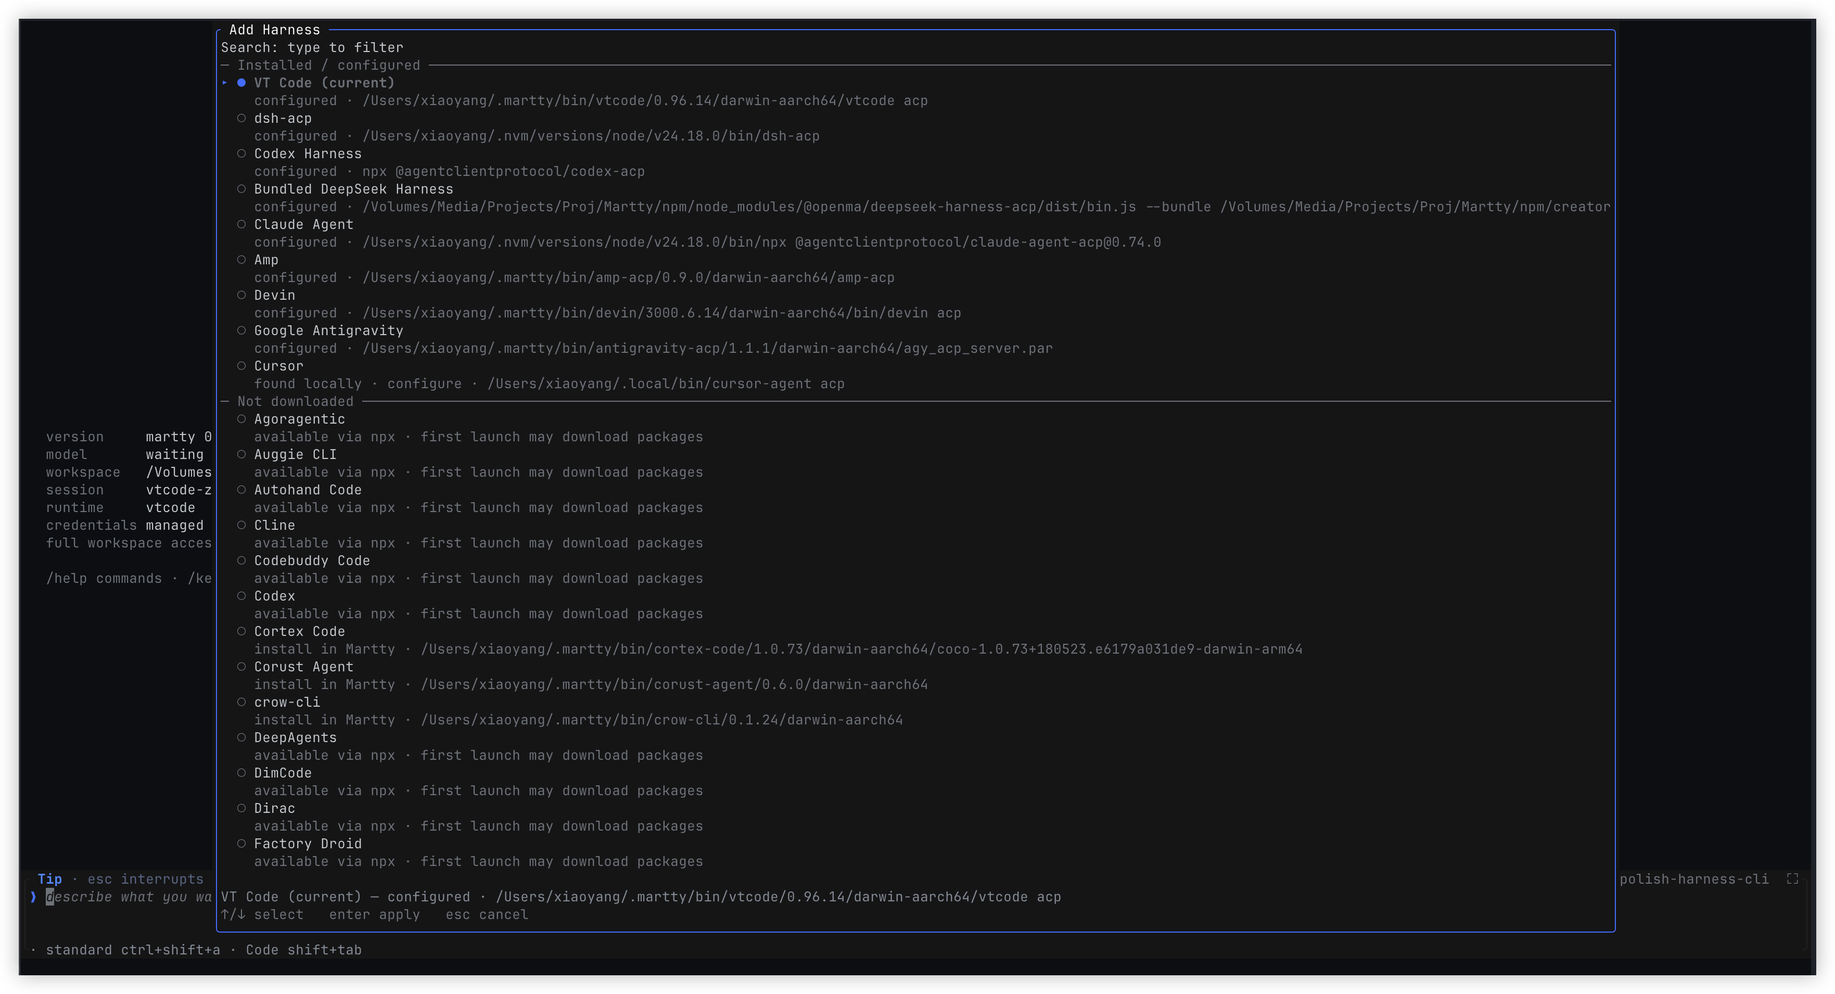Select the VT Code (current) radio button
The height and width of the screenshot is (994, 1835).
[x=241, y=83]
